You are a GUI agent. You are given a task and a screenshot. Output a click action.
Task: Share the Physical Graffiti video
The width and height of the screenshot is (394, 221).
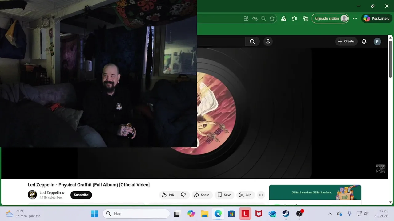[202, 195]
